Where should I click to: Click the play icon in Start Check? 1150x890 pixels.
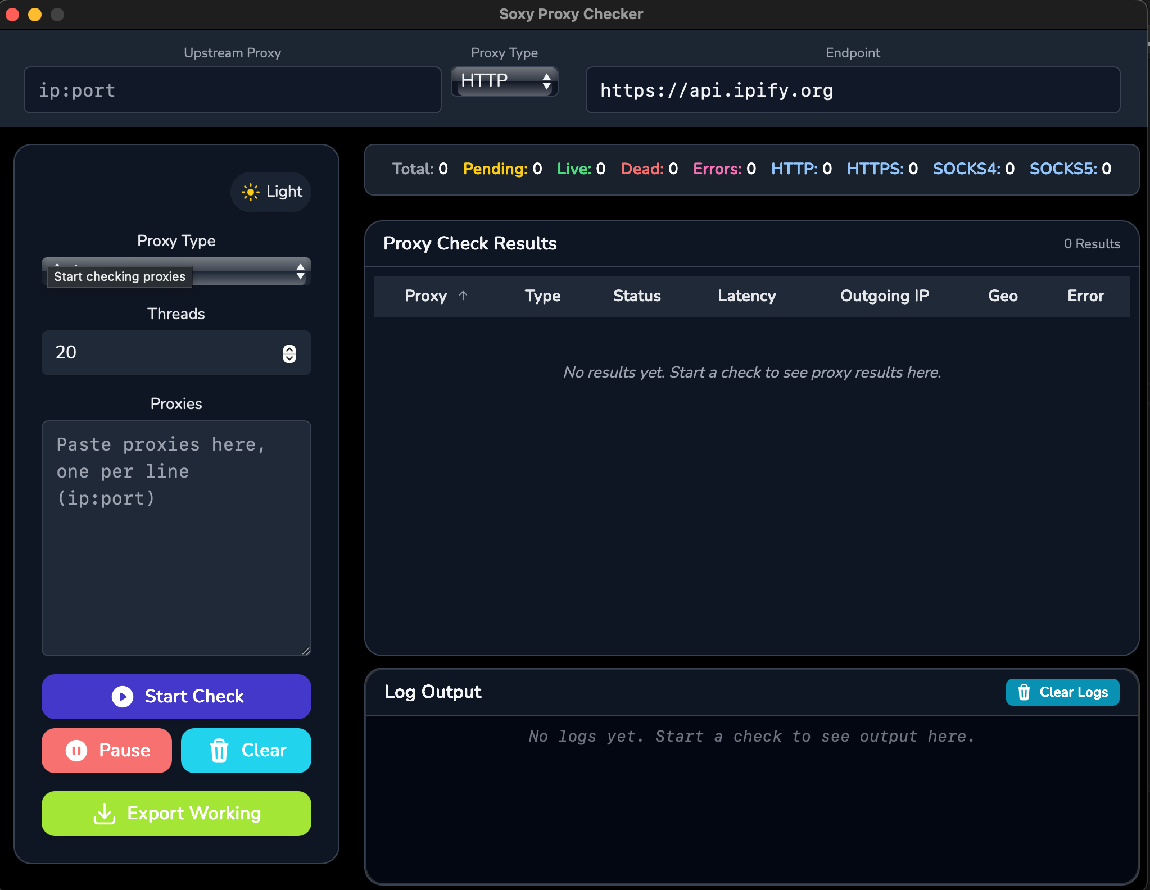coord(123,697)
